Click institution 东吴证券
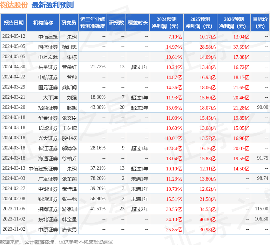The height and width of the screenshot is (245, 270). pyautogui.click(x=48, y=67)
